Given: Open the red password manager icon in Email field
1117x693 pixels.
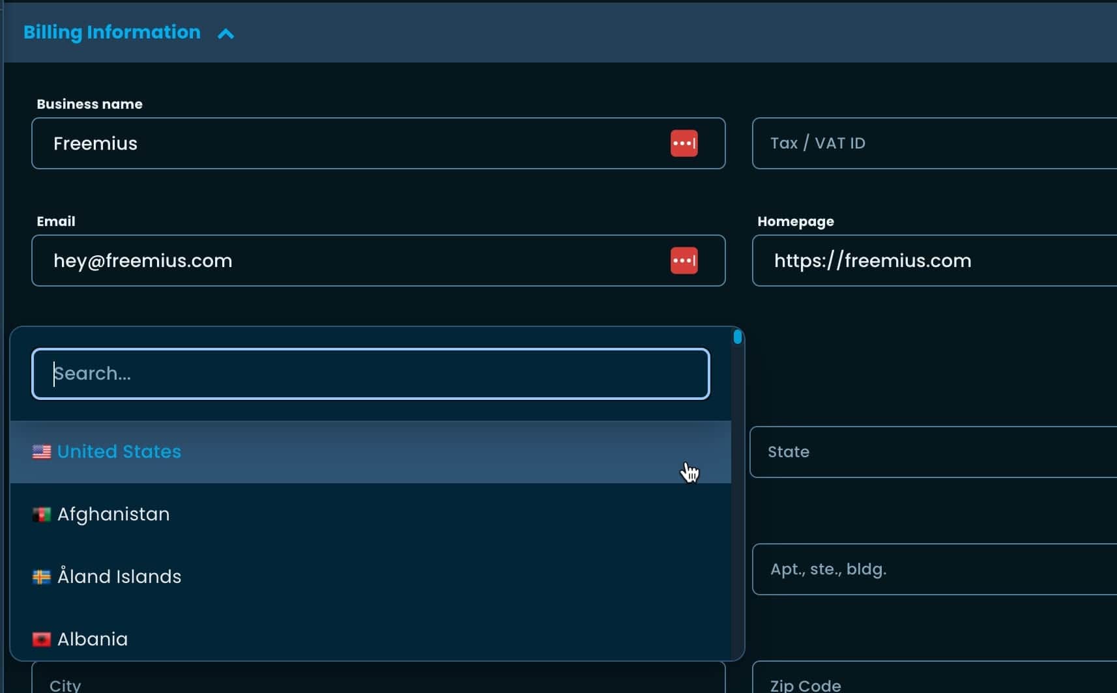Looking at the screenshot, I should (684, 261).
